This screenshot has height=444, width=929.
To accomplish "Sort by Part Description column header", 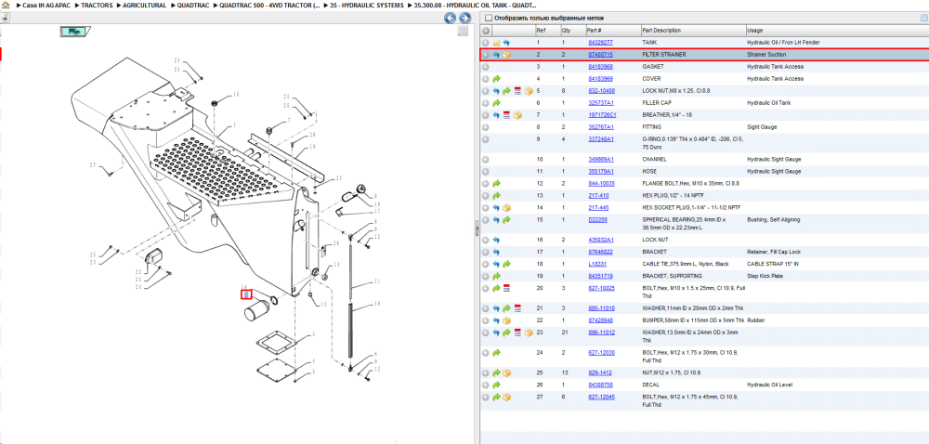I will coord(693,31).
